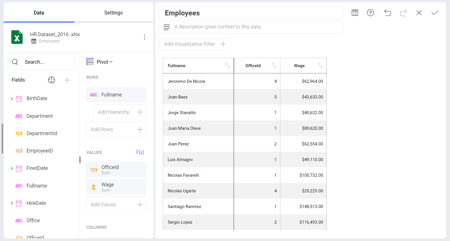Expand the FiredDate field

pyautogui.click(x=12, y=168)
